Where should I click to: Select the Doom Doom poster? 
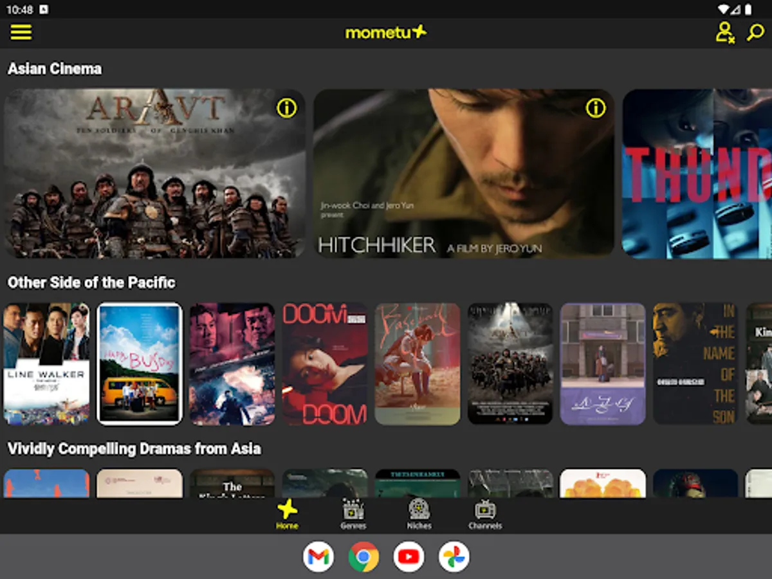click(325, 364)
